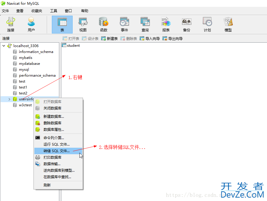Open the 模型 (Model) toolbar icon
The width and height of the screenshot is (267, 201).
pos(228,24)
